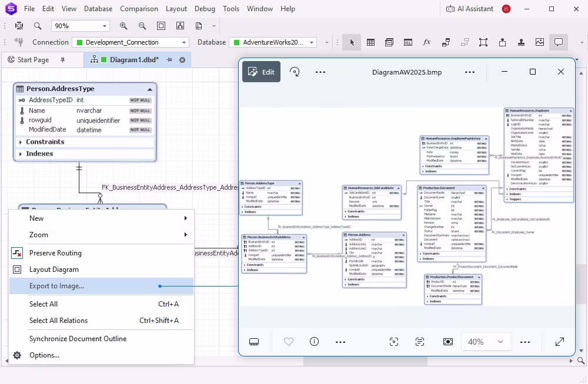Screen dimensions: 588x384
Task: Select the New Procedure tool icon
Action: tap(408, 42)
